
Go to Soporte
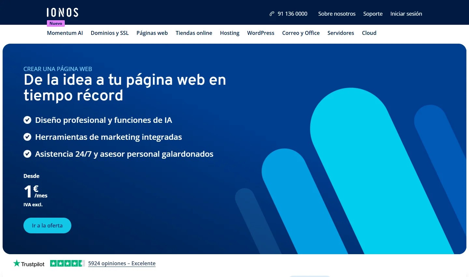[373, 14]
